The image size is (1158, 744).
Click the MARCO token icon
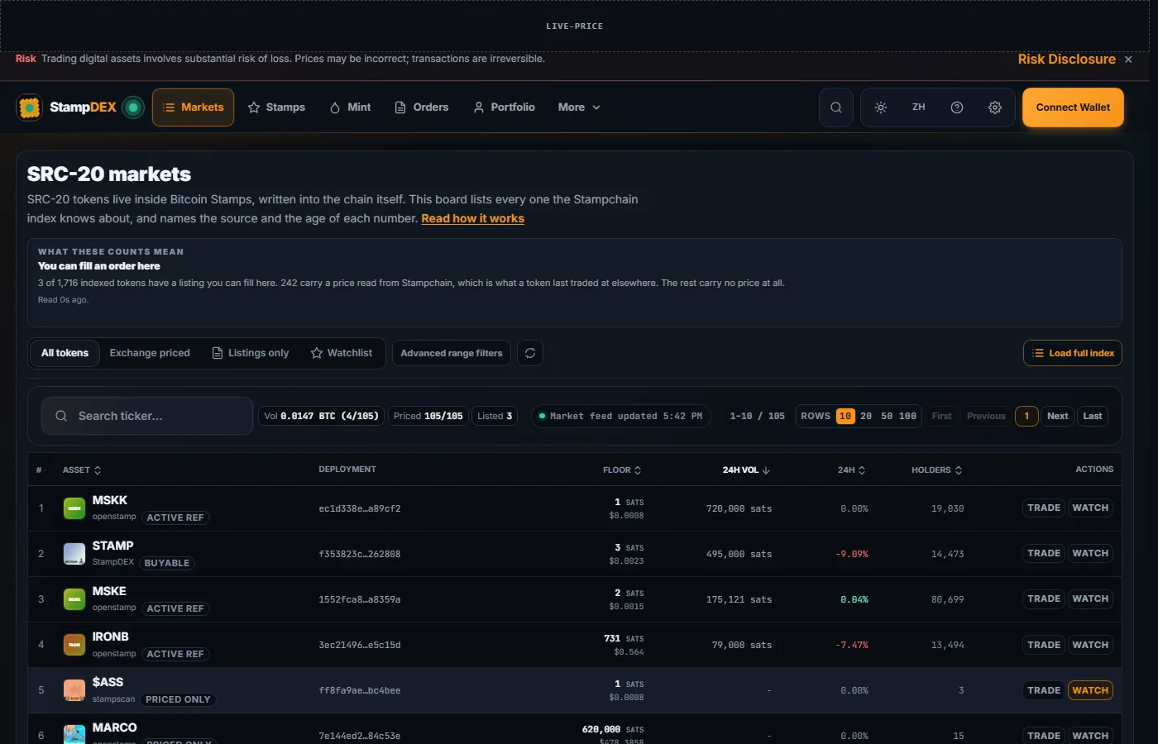(x=74, y=734)
